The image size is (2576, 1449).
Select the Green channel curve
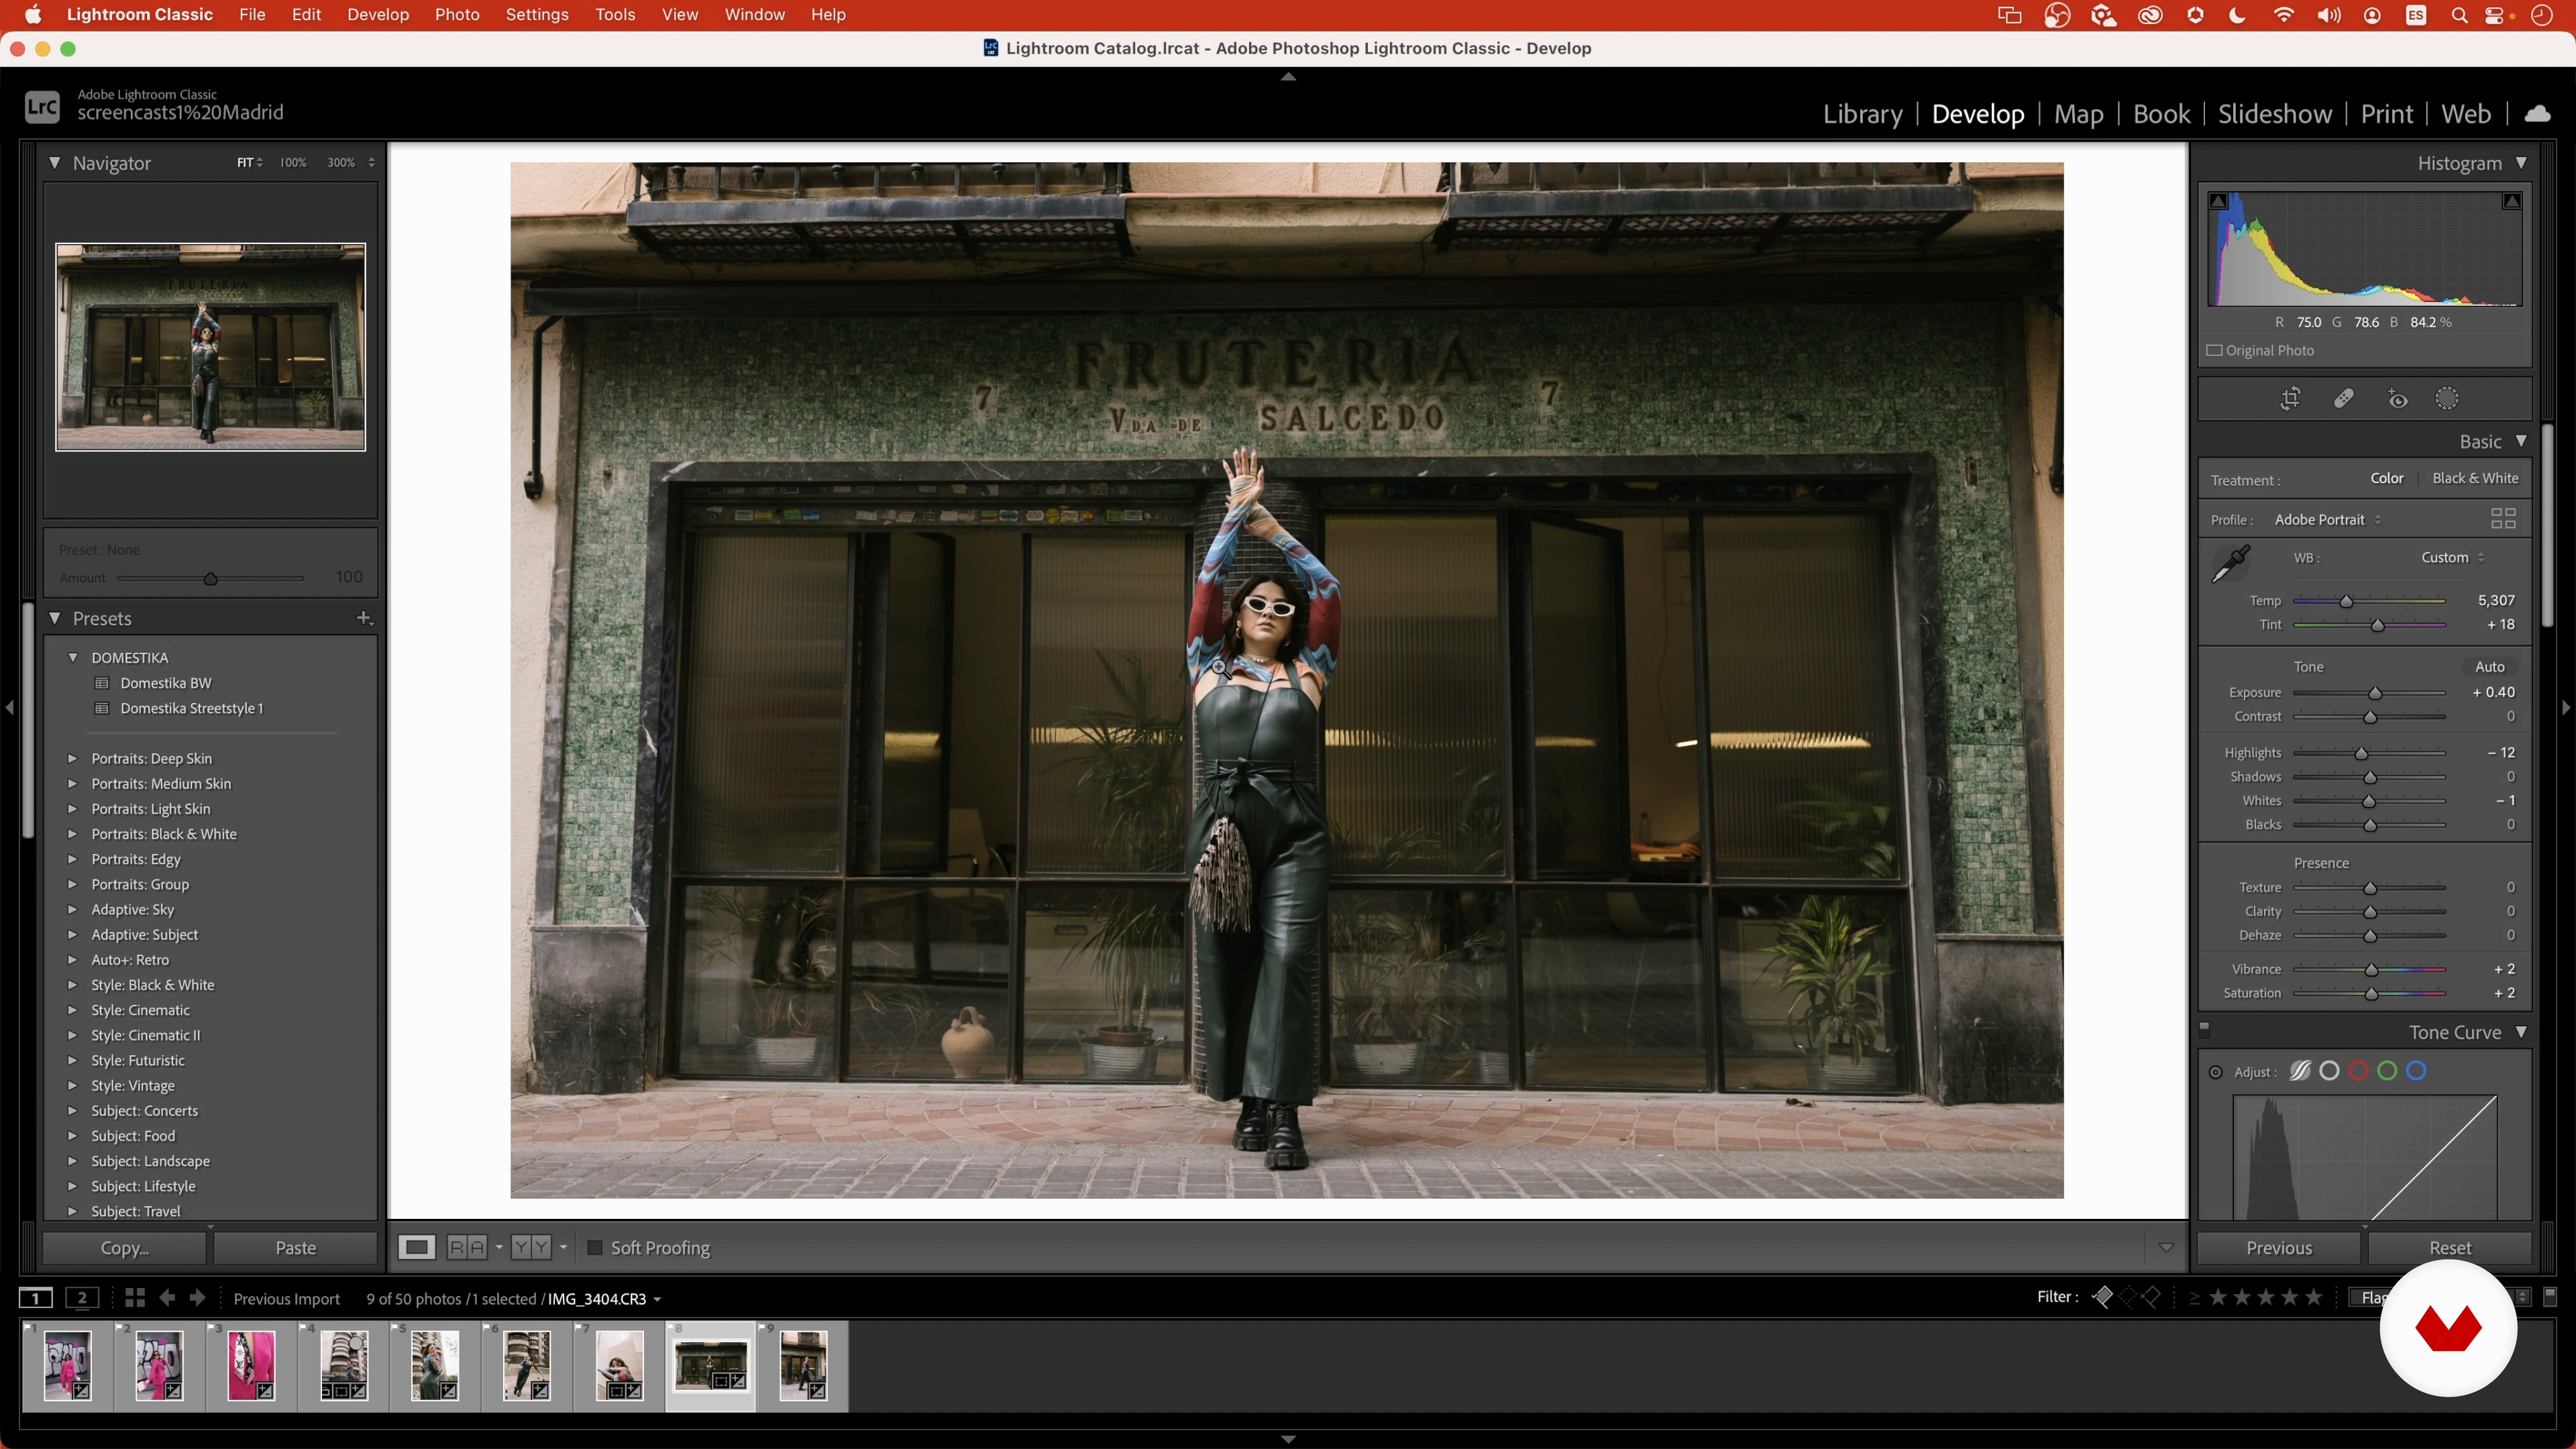point(2387,1071)
